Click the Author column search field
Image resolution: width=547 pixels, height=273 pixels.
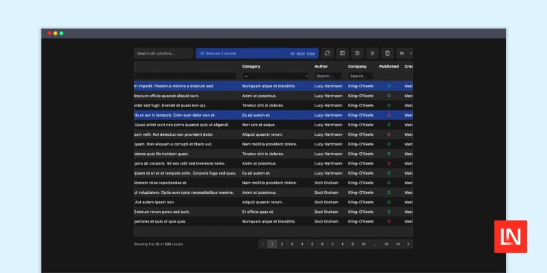(328, 76)
